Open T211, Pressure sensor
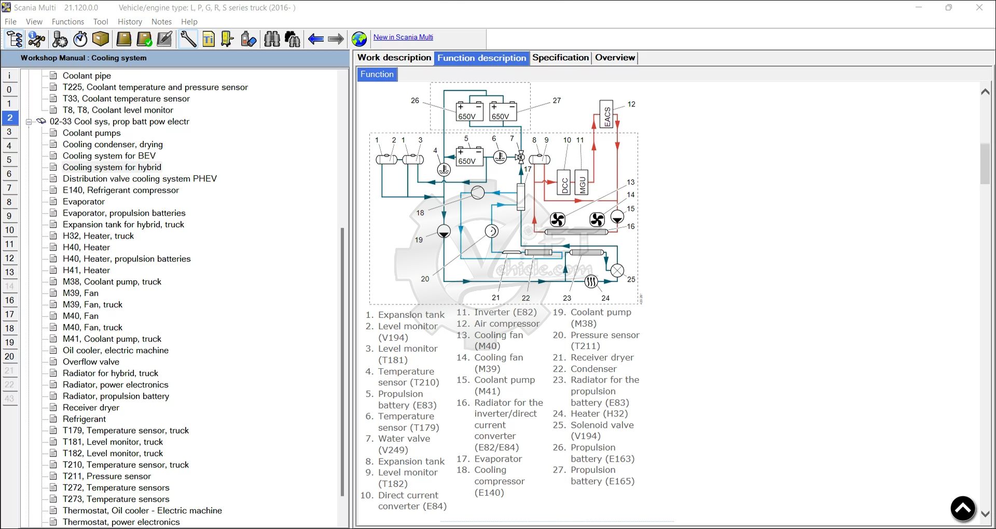Image resolution: width=996 pixels, height=529 pixels. pyautogui.click(x=107, y=476)
